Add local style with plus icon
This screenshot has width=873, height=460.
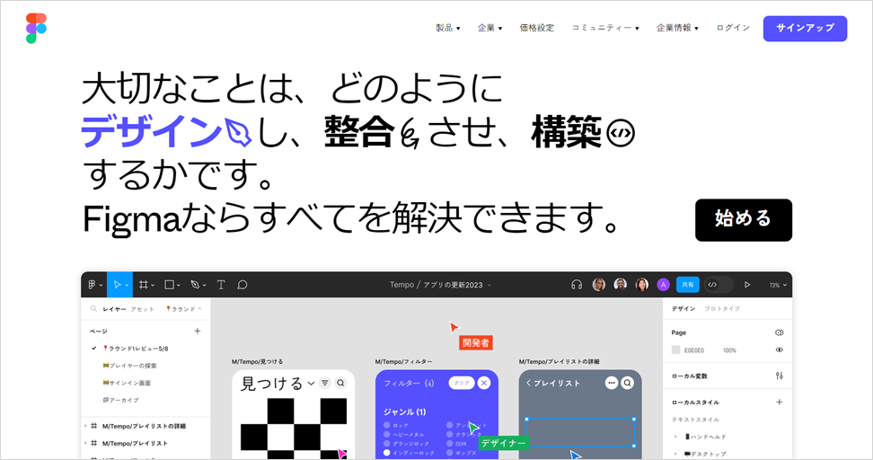pyautogui.click(x=780, y=402)
